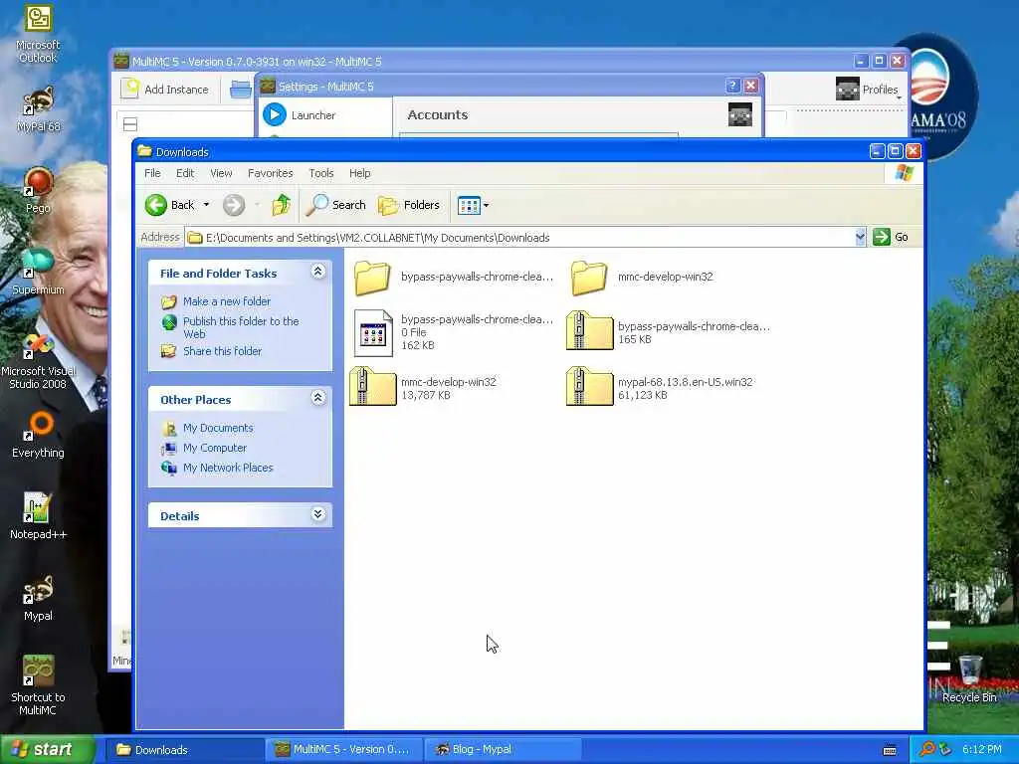Open the Views dropdown button
The image size is (1019, 764).
tap(473, 205)
